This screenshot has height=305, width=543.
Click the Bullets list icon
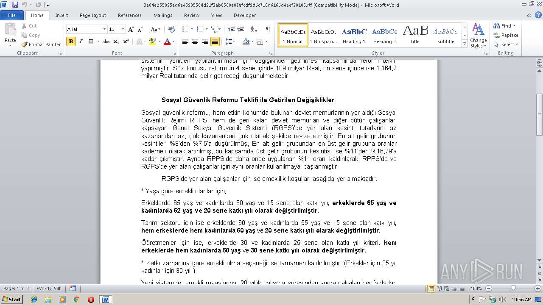point(185,29)
